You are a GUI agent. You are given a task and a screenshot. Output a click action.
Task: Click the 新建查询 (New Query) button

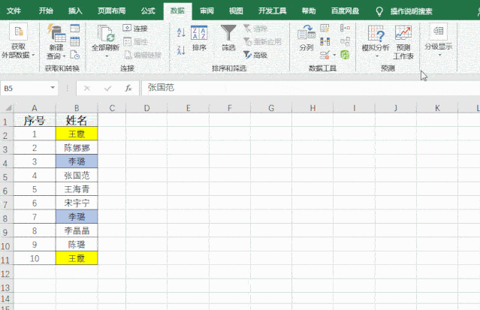point(56,42)
